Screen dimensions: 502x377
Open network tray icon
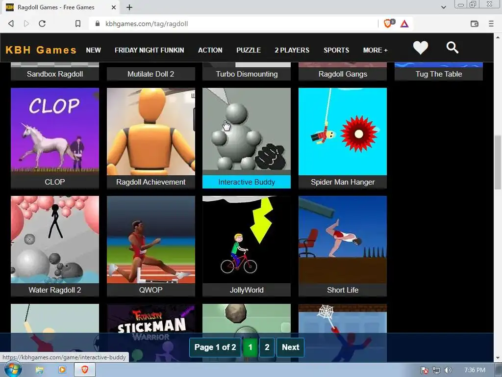click(x=436, y=370)
